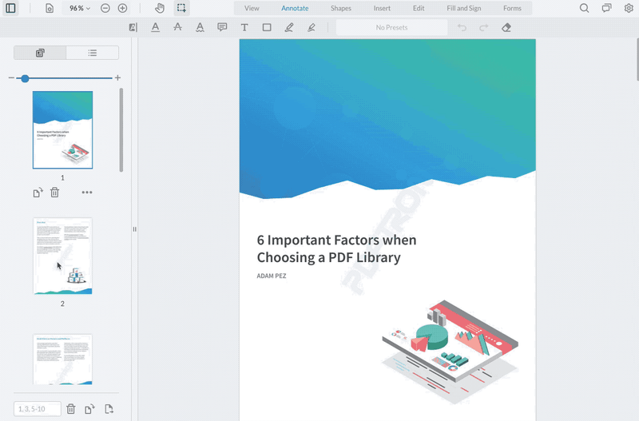
Task: Increase thumbnail size with plus
Action: coord(117,77)
